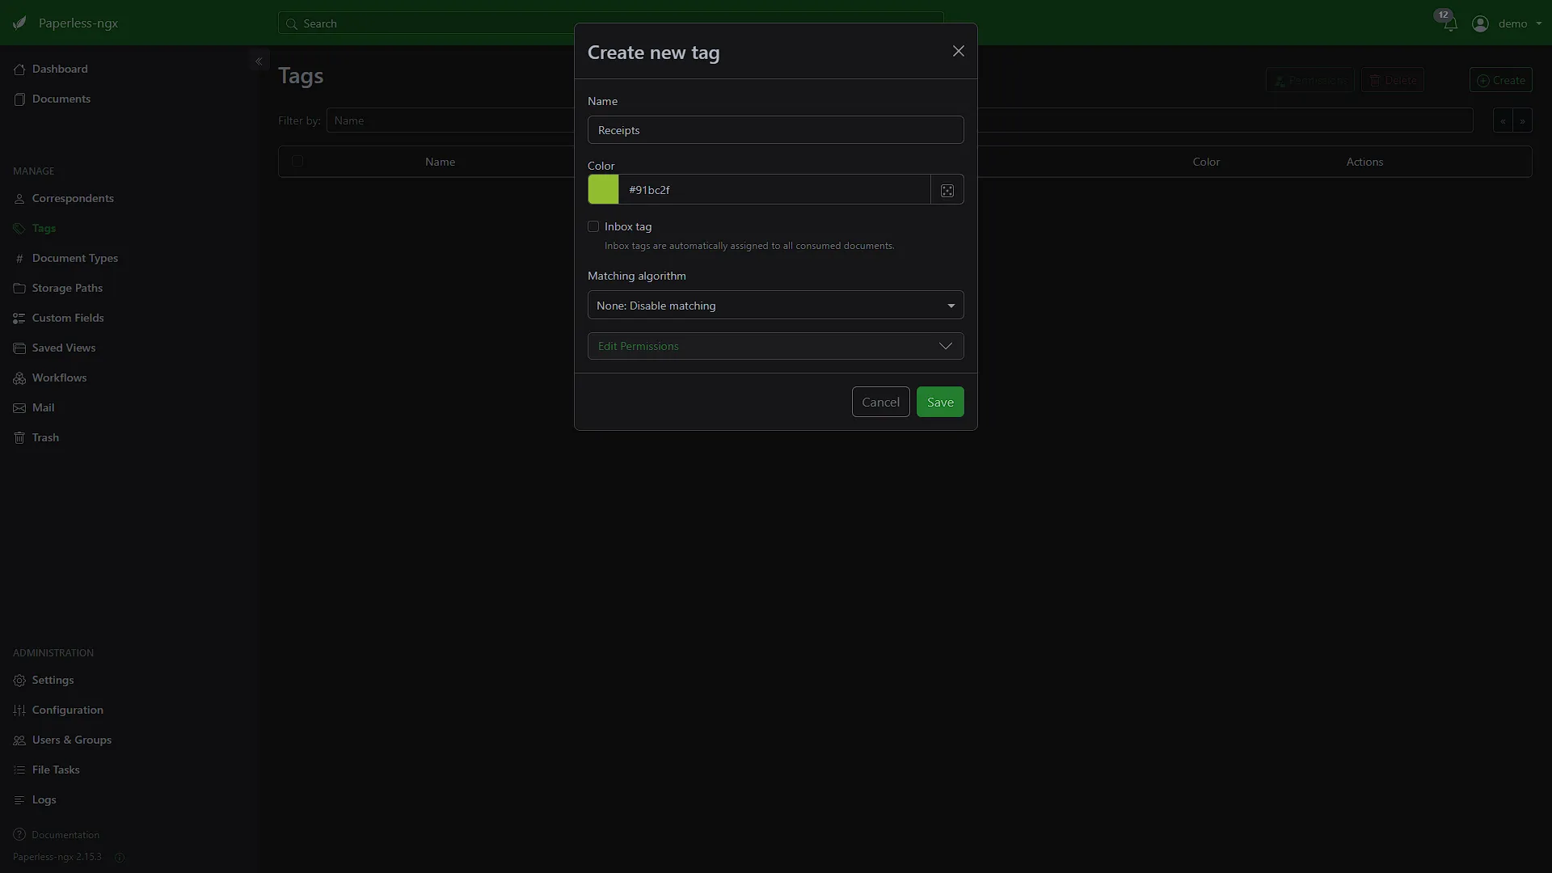This screenshot has height=873, width=1552.
Task: Open Document Types in the sidebar
Action: 74,258
